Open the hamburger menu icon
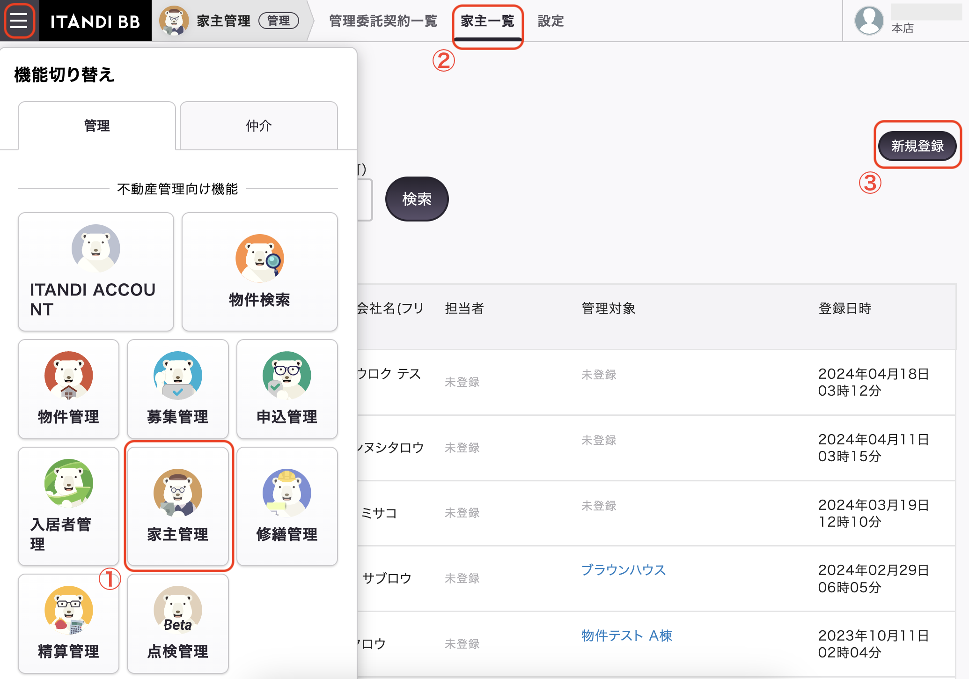969x679 pixels. 19,21
